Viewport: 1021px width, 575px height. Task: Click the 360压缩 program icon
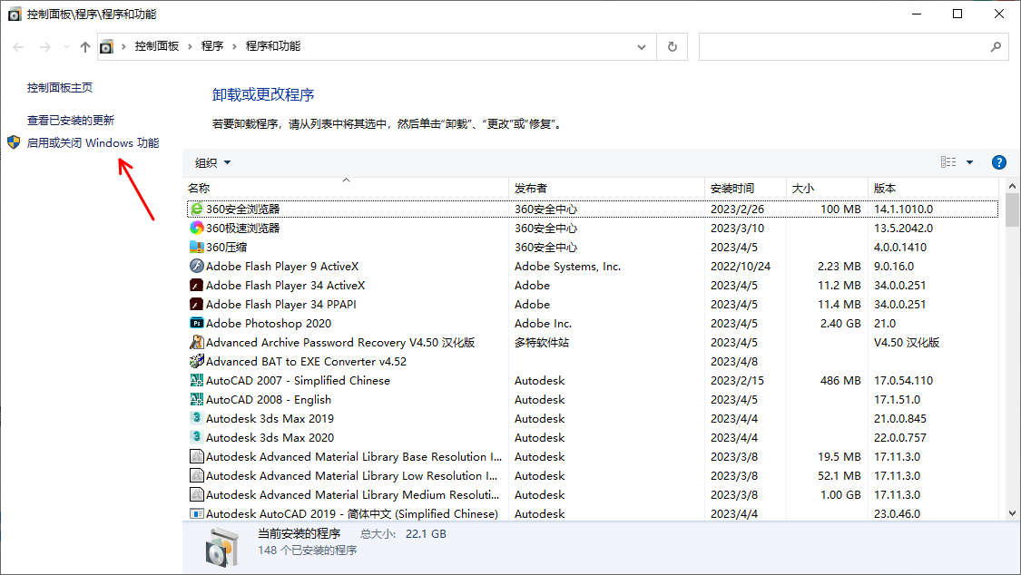click(196, 247)
